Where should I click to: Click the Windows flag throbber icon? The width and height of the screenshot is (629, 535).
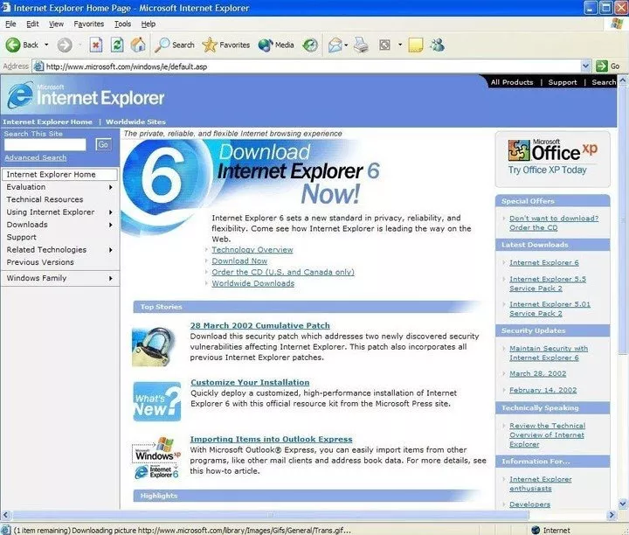click(x=616, y=24)
